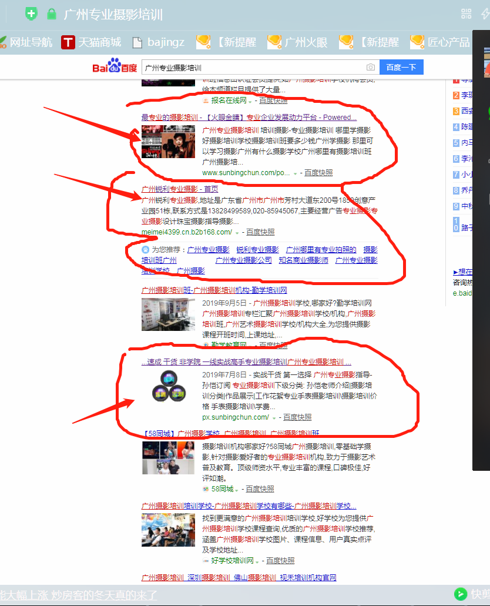The width and height of the screenshot is (490, 606).
Task: Open 广州摄影培训_深圳摄影培训 视禾 result
Action: [239, 577]
